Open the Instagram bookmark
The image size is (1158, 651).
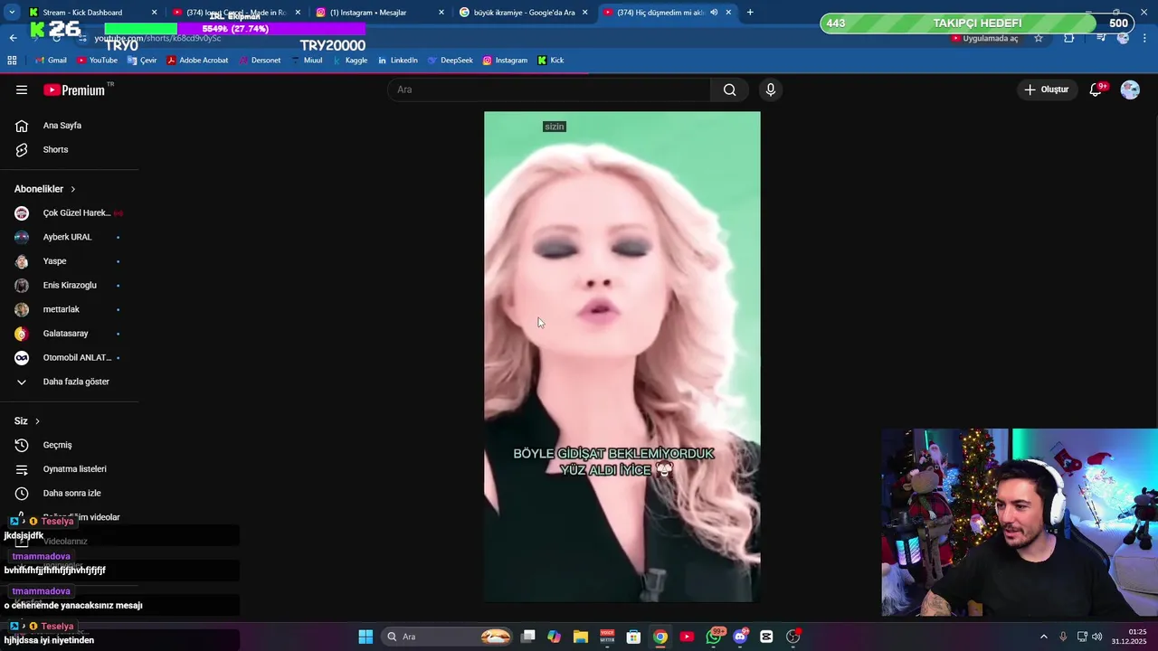tap(505, 61)
